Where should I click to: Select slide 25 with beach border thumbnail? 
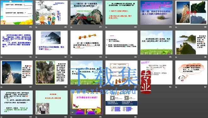17,13
